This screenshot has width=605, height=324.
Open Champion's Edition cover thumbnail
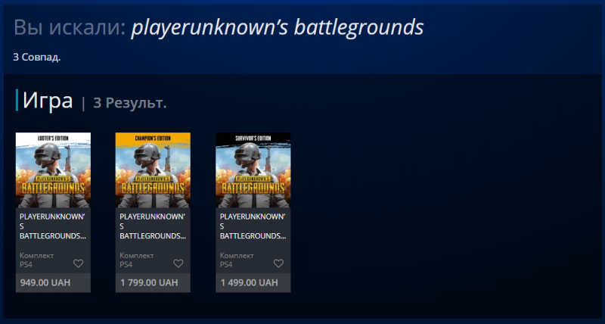(153, 170)
